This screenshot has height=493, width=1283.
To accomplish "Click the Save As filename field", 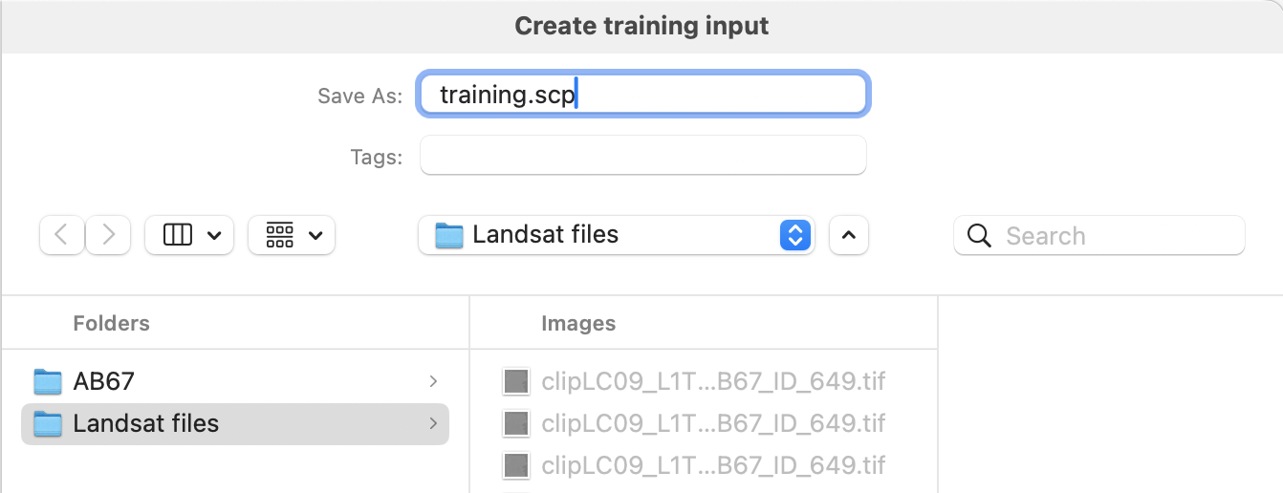I will 643,95.
